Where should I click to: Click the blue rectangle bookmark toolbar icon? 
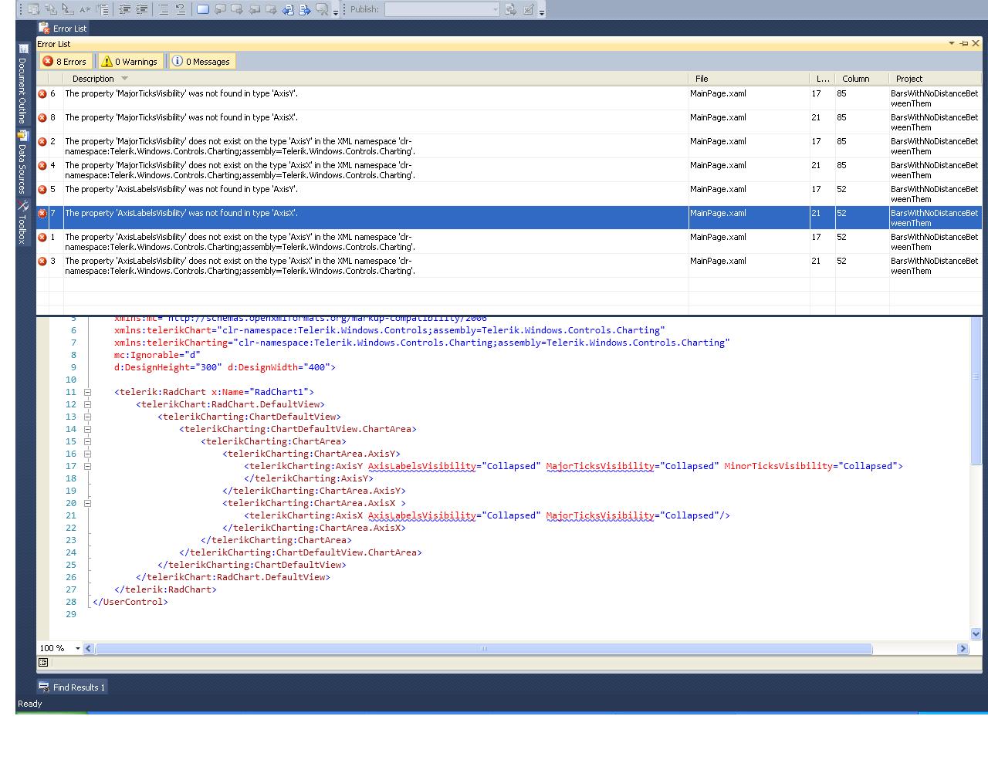(x=202, y=9)
